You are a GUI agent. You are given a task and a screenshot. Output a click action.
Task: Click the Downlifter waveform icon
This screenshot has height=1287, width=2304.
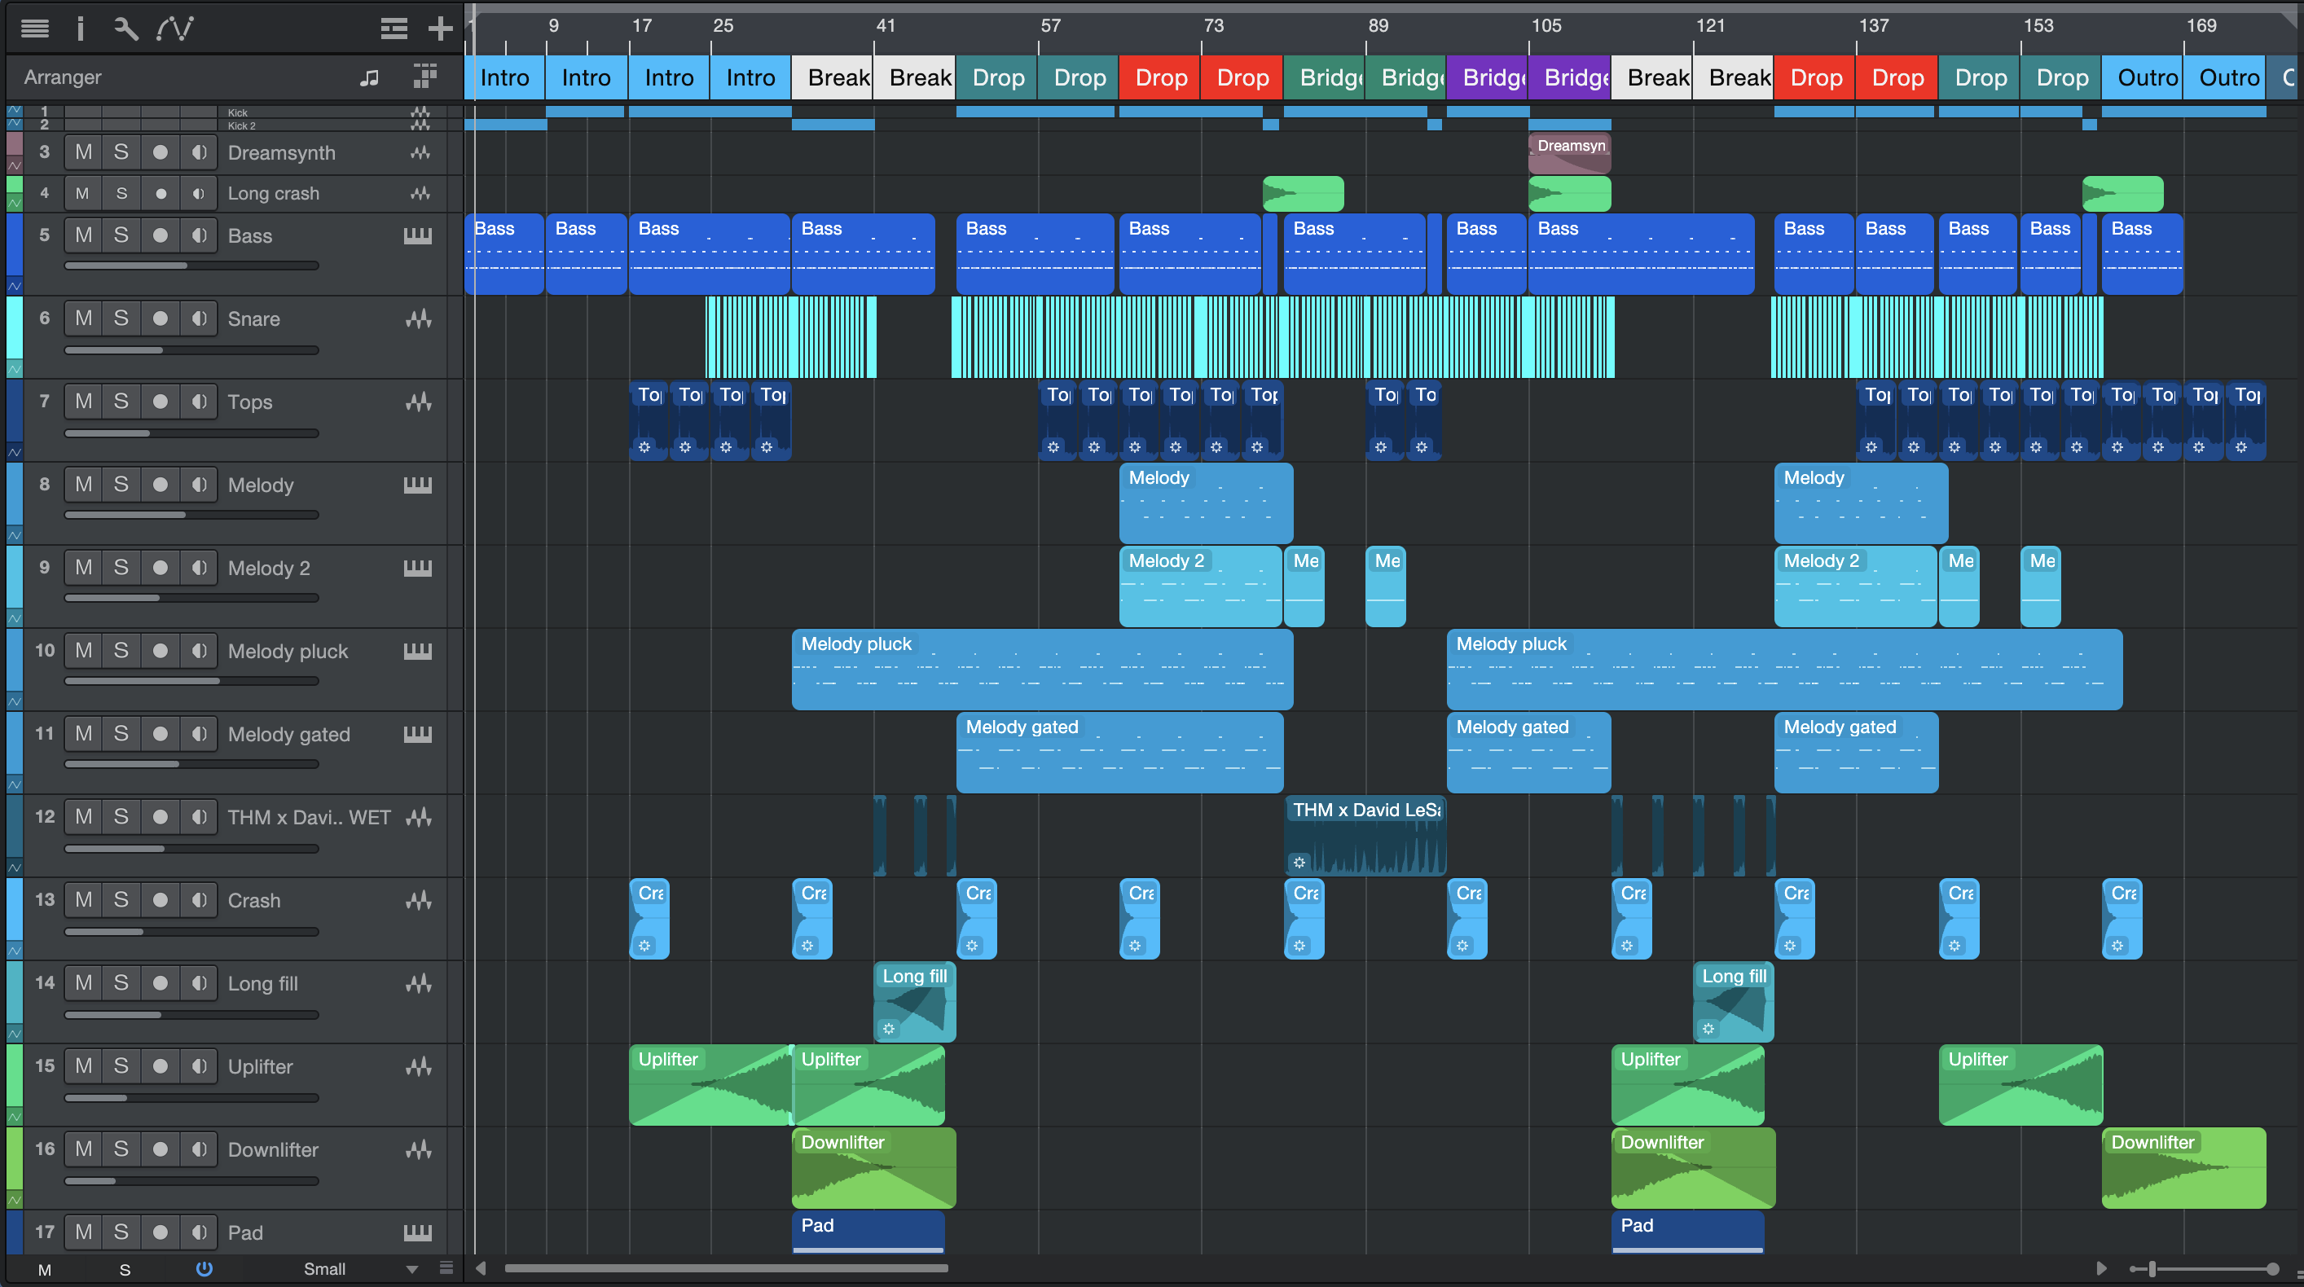pyautogui.click(x=419, y=1149)
